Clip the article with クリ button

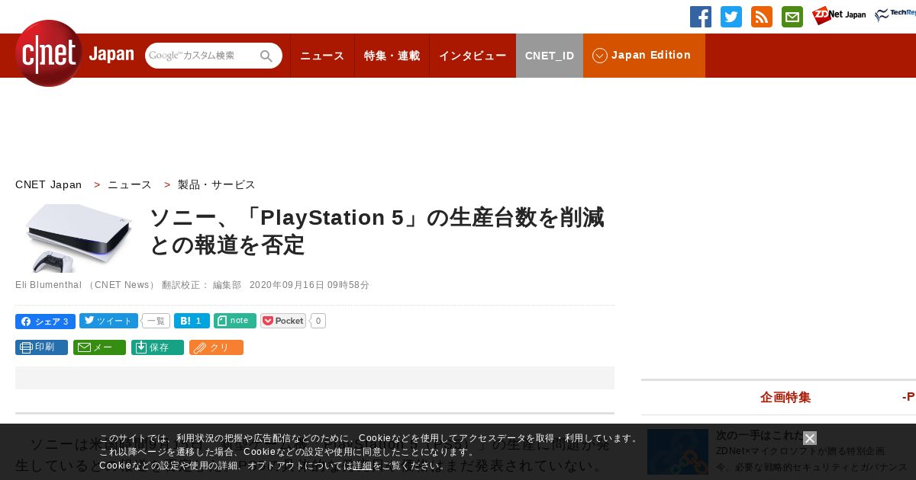tap(216, 347)
